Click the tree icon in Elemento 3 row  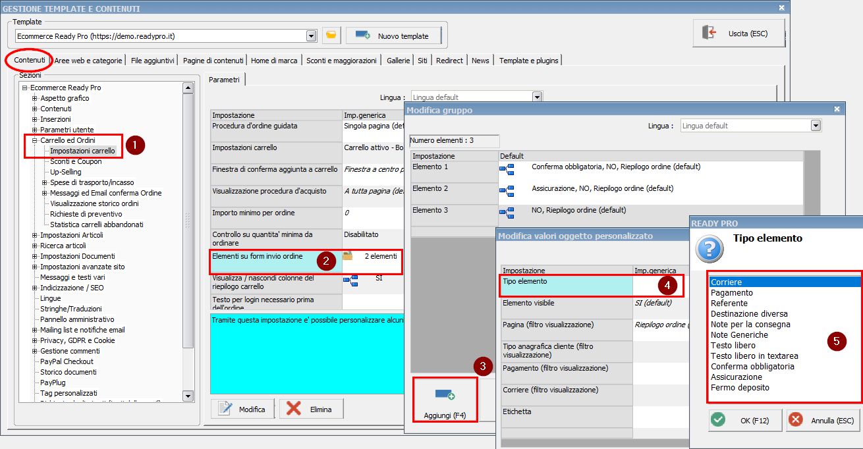(x=507, y=213)
